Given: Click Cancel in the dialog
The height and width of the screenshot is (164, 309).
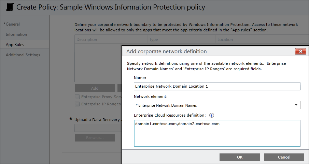Looking at the screenshot, I should 284,157.
